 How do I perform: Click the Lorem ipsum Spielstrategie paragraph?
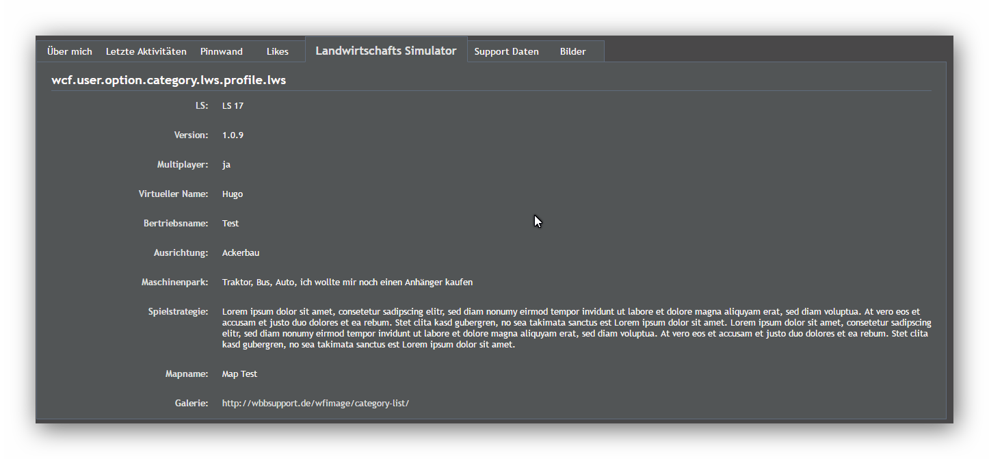(576, 328)
